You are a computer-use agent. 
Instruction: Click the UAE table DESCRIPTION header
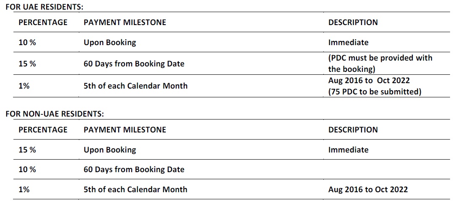coord(353,23)
